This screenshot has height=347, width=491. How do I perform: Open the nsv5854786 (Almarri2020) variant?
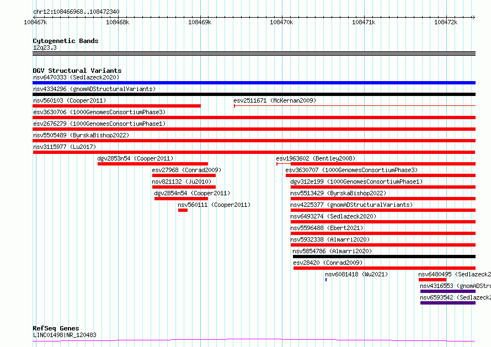point(332,251)
